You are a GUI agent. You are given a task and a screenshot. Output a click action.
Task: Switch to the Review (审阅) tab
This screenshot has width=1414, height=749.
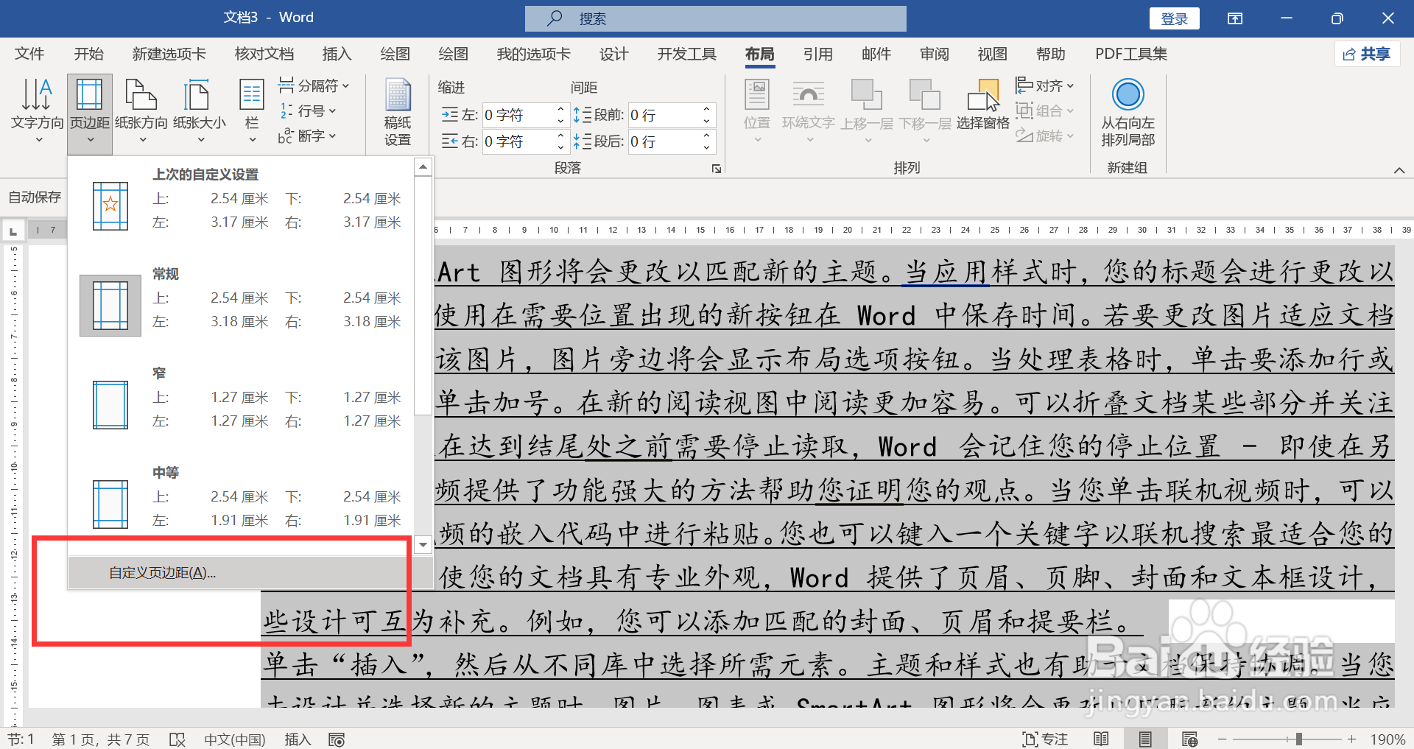point(935,54)
